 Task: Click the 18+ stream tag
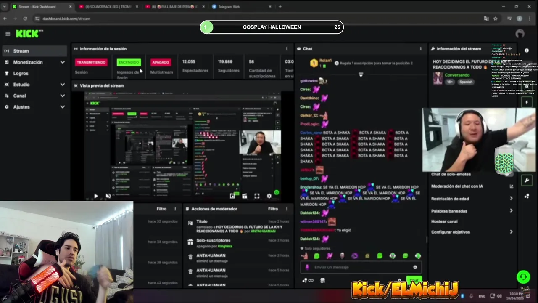tap(450, 82)
